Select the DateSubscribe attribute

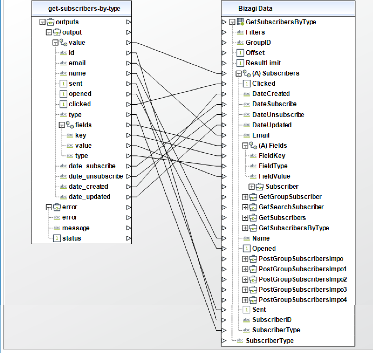(274, 104)
